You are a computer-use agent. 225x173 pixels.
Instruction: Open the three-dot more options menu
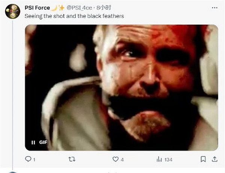(214, 7)
